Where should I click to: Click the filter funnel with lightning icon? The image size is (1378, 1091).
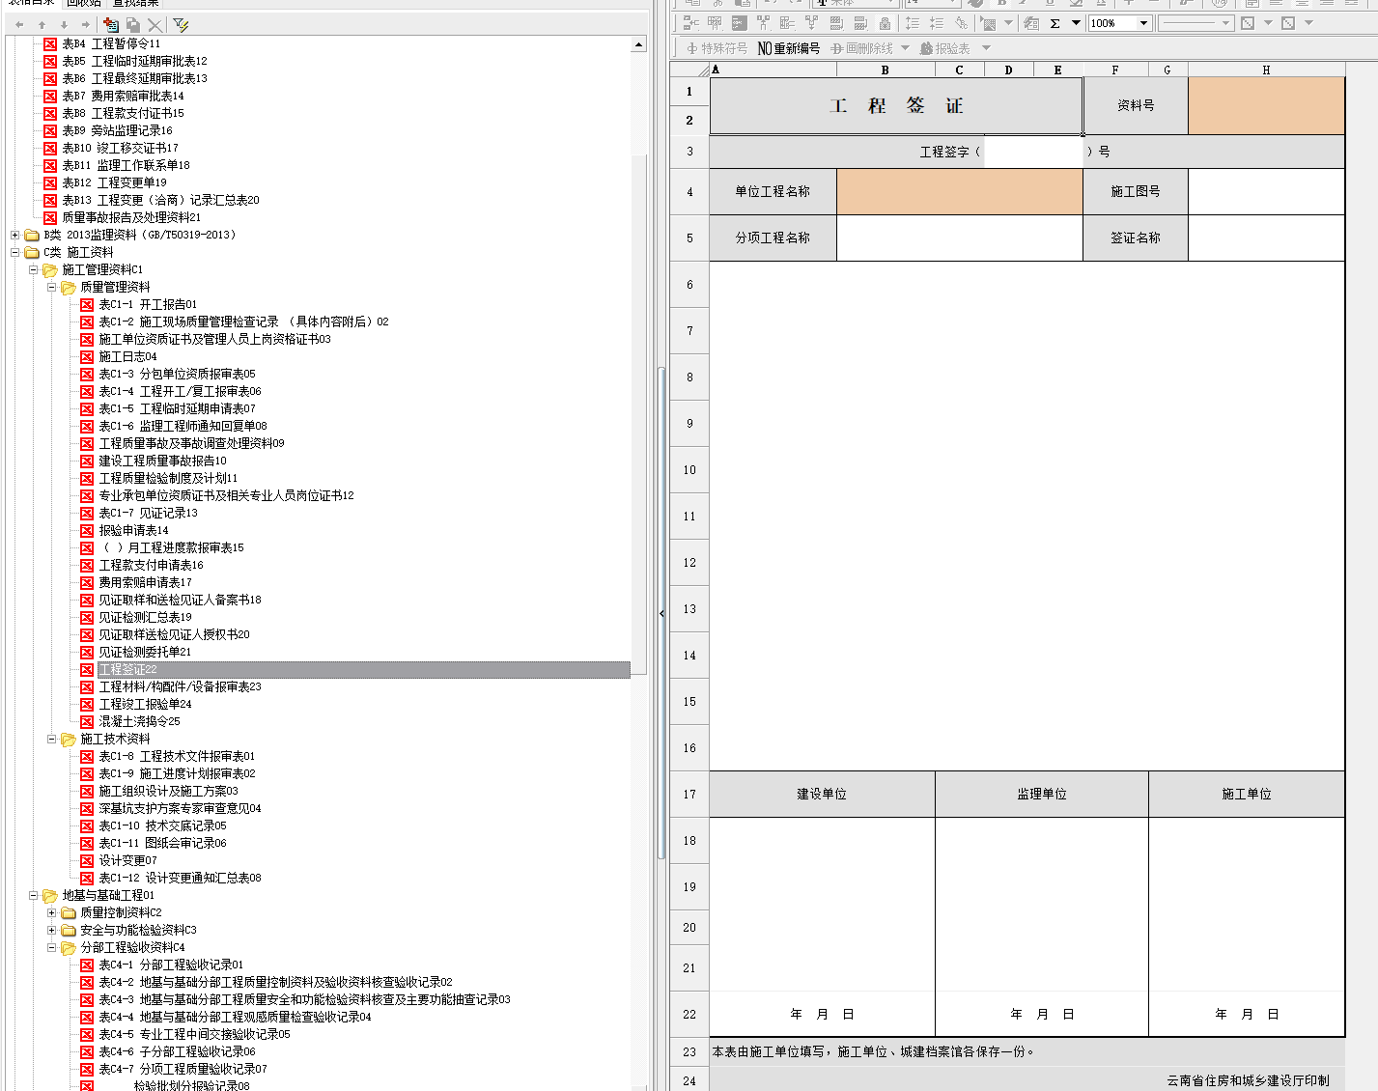click(181, 25)
